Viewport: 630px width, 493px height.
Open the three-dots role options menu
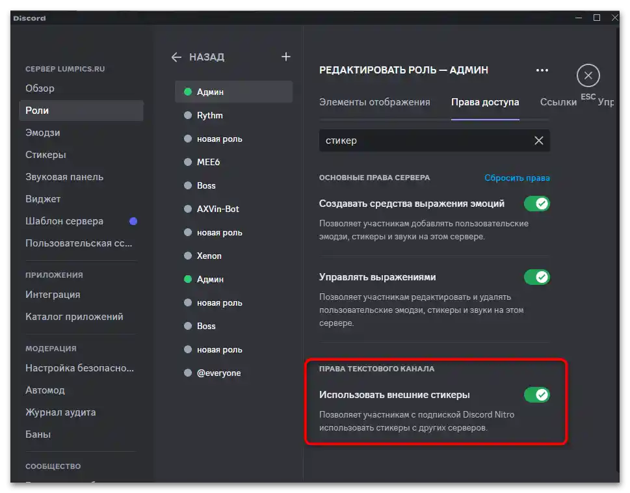pos(542,70)
